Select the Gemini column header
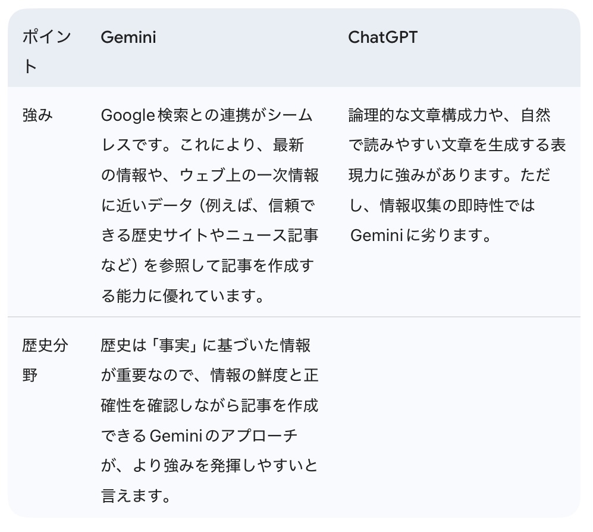Viewport: 593px width, 532px height. click(128, 37)
